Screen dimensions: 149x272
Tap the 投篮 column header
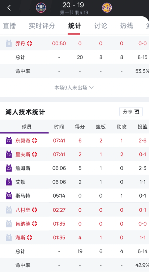142,127
